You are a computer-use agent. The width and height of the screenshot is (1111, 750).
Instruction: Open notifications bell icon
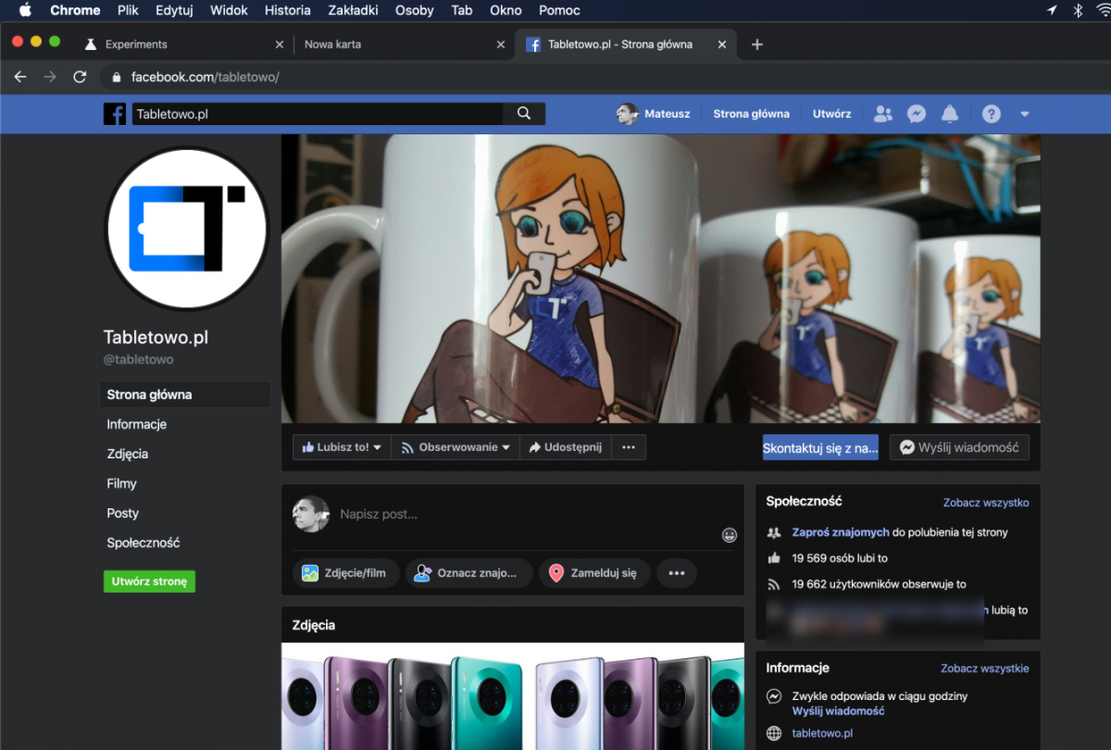coord(950,114)
